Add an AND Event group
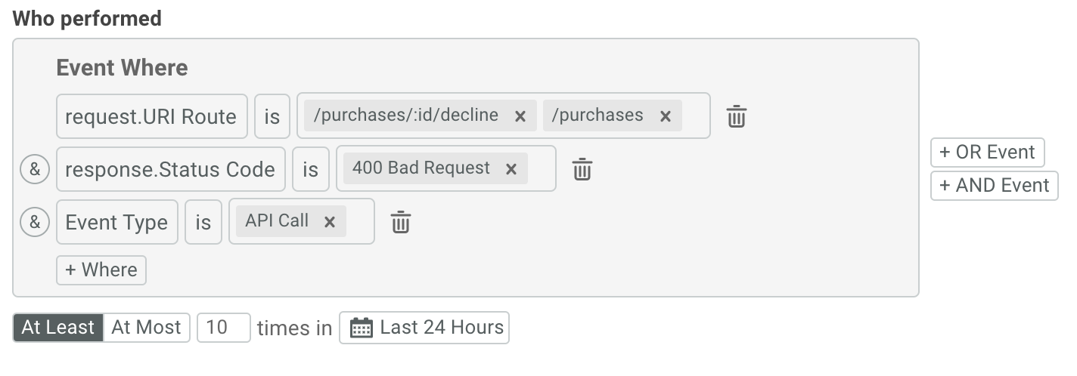 click(995, 186)
